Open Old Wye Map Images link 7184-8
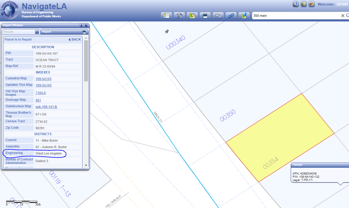 (41, 93)
